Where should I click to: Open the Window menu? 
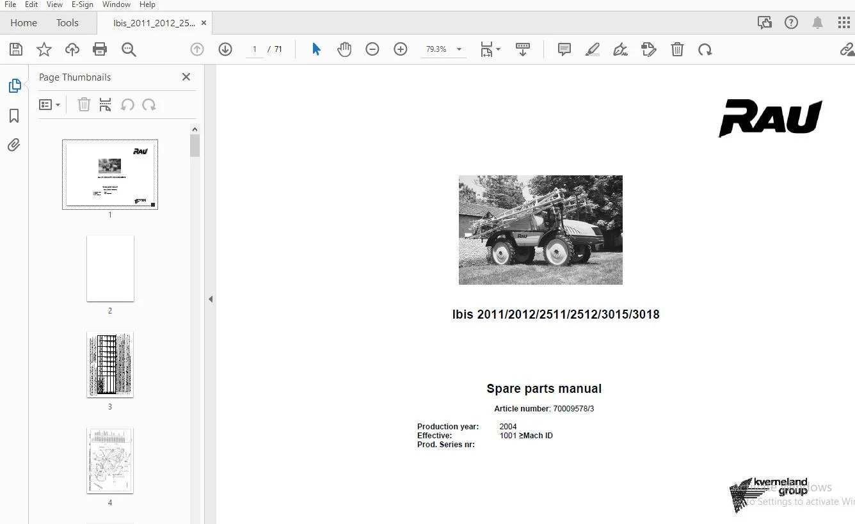(x=116, y=4)
